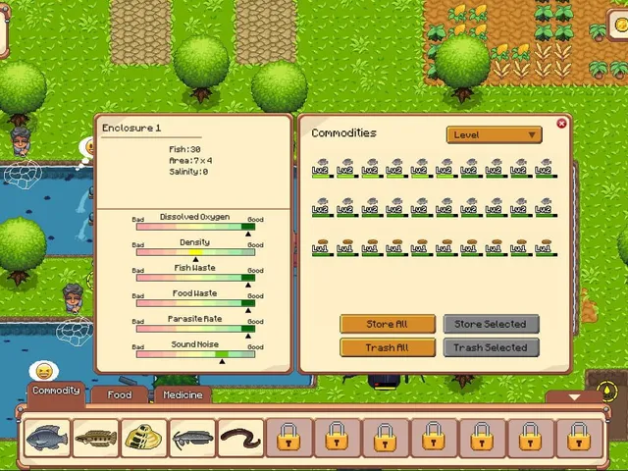Click the last locked inventory slot

point(579,438)
